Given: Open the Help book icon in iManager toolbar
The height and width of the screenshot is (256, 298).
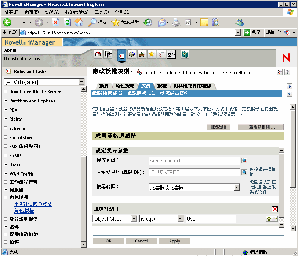Looking at the screenshot, I should pos(185,54).
